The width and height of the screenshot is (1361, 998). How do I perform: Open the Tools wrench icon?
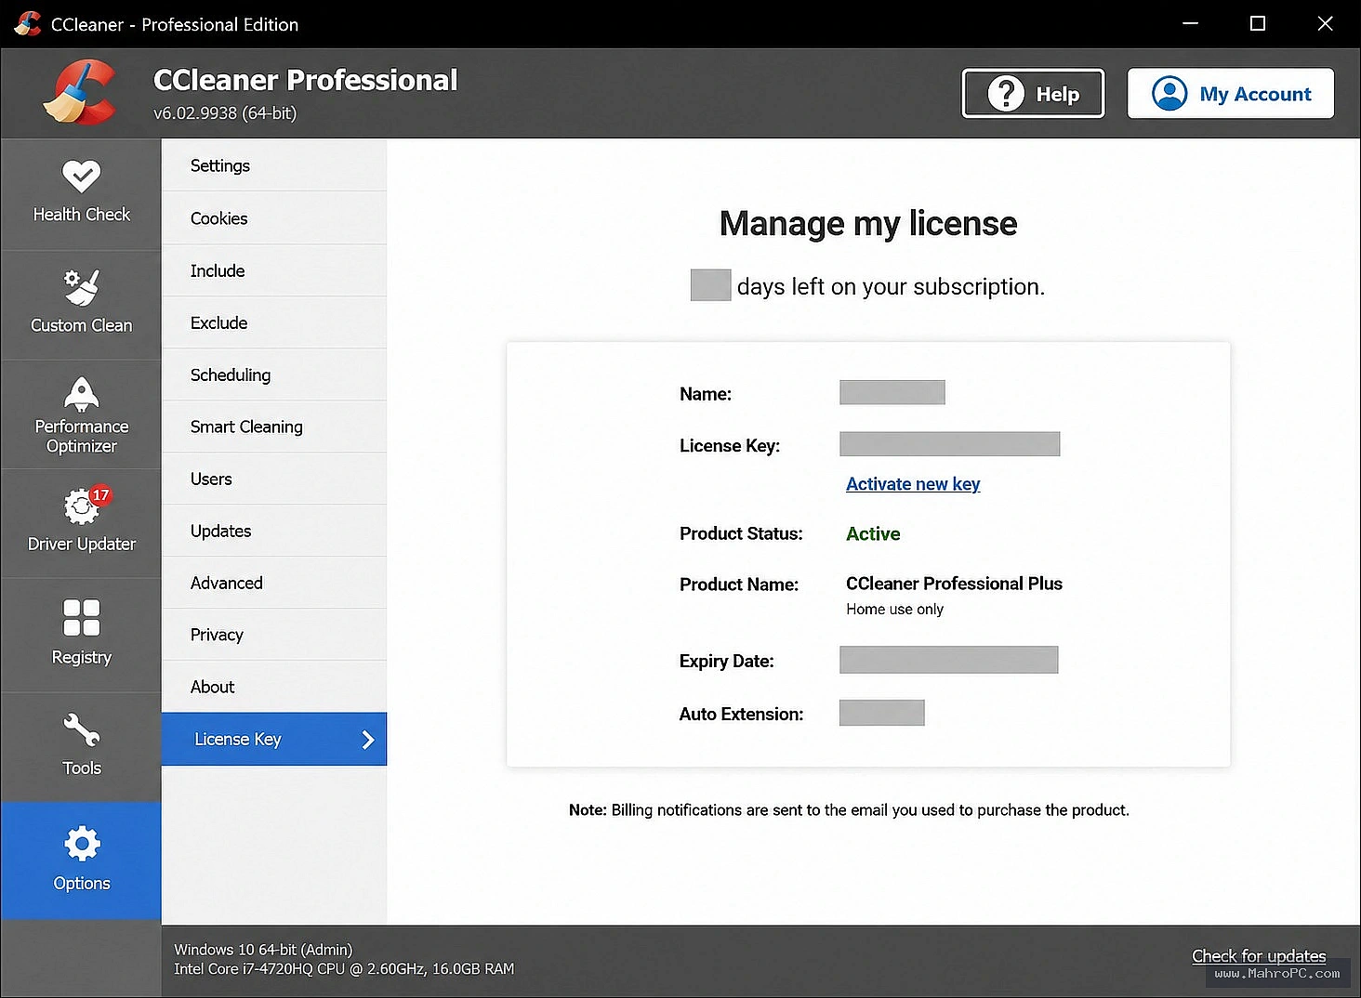(x=81, y=729)
